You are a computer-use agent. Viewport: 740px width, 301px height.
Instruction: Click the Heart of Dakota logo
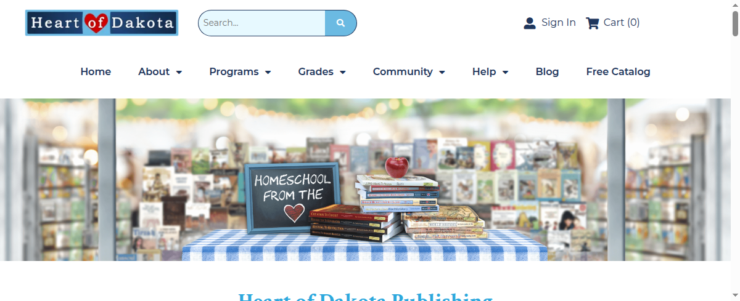click(102, 23)
